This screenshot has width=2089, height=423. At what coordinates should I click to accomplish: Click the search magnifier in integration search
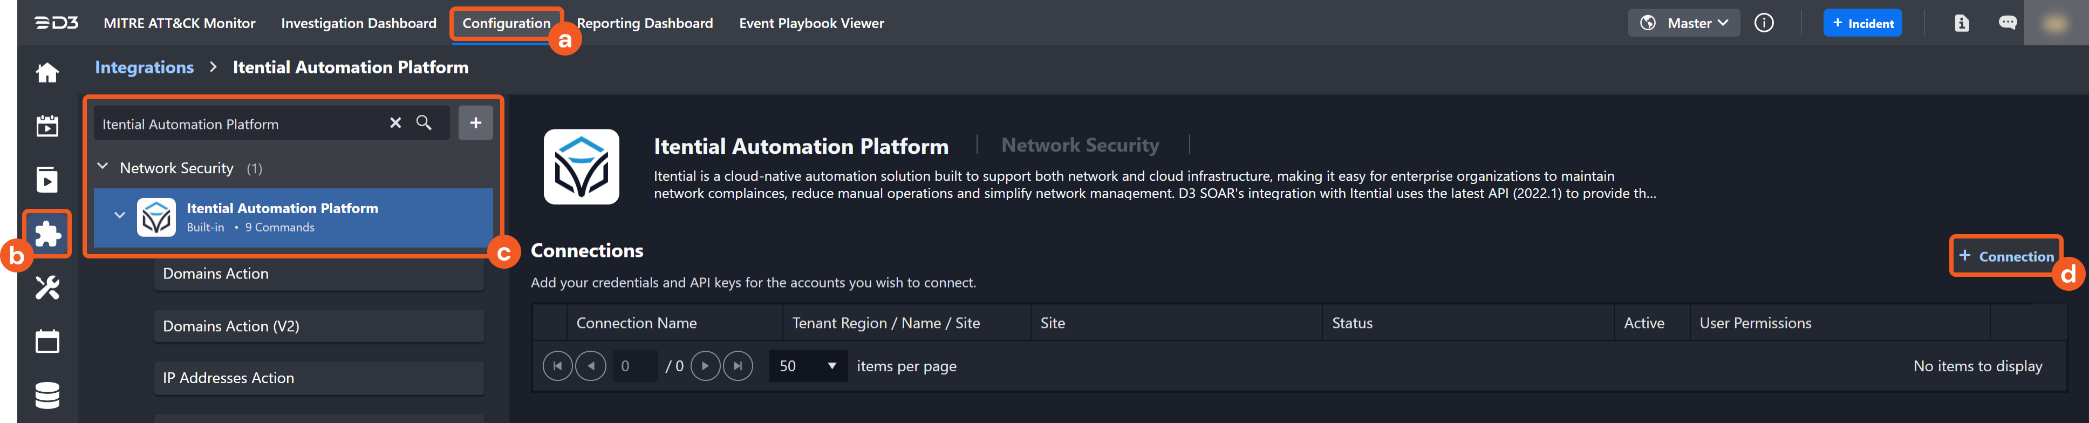click(x=424, y=123)
